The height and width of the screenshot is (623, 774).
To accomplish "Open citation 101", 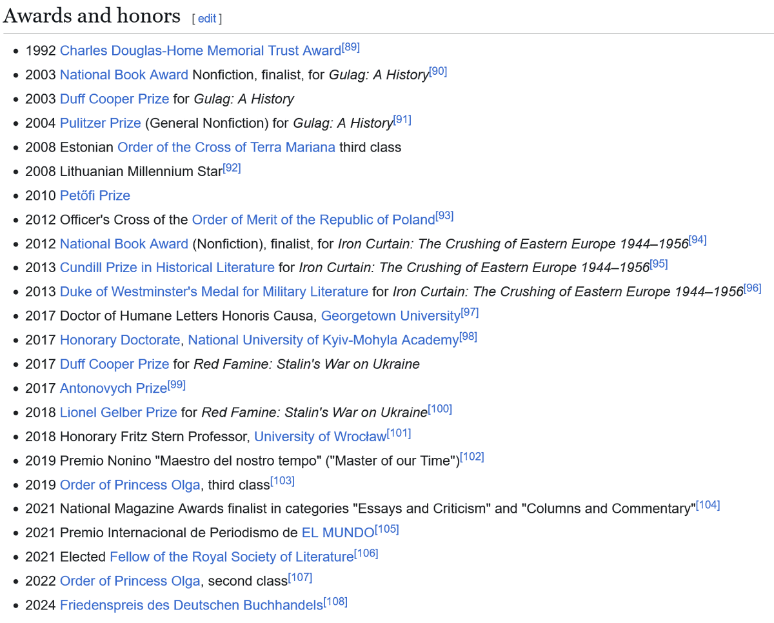I will coord(399,432).
